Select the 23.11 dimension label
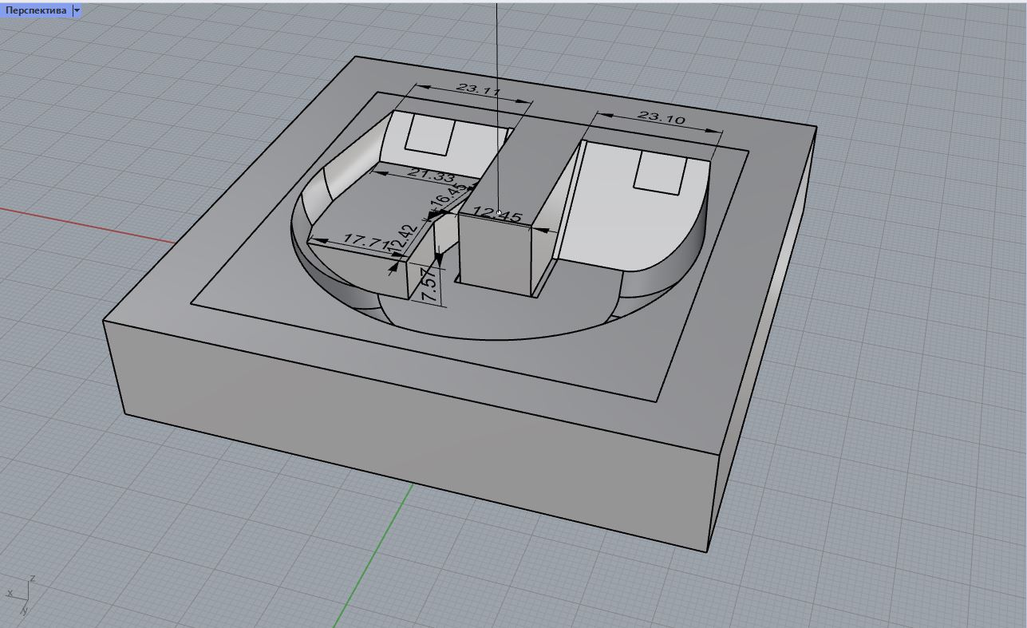 coord(478,89)
